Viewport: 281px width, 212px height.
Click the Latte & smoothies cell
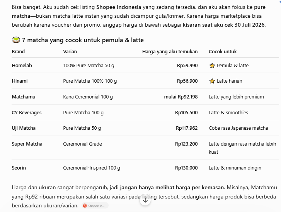pos(228,113)
